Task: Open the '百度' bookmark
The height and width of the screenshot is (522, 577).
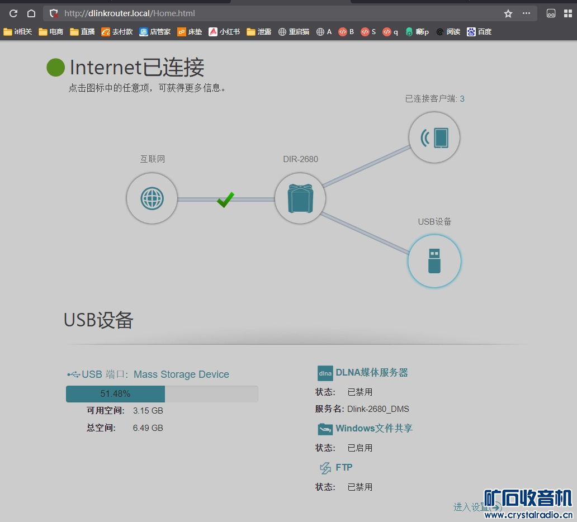Action: click(x=479, y=32)
